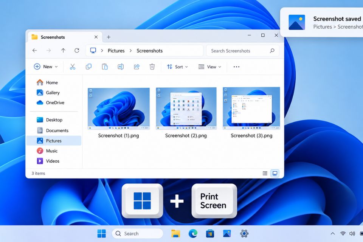
Task: Click the Cut scissors icon
Action: (x=73, y=67)
